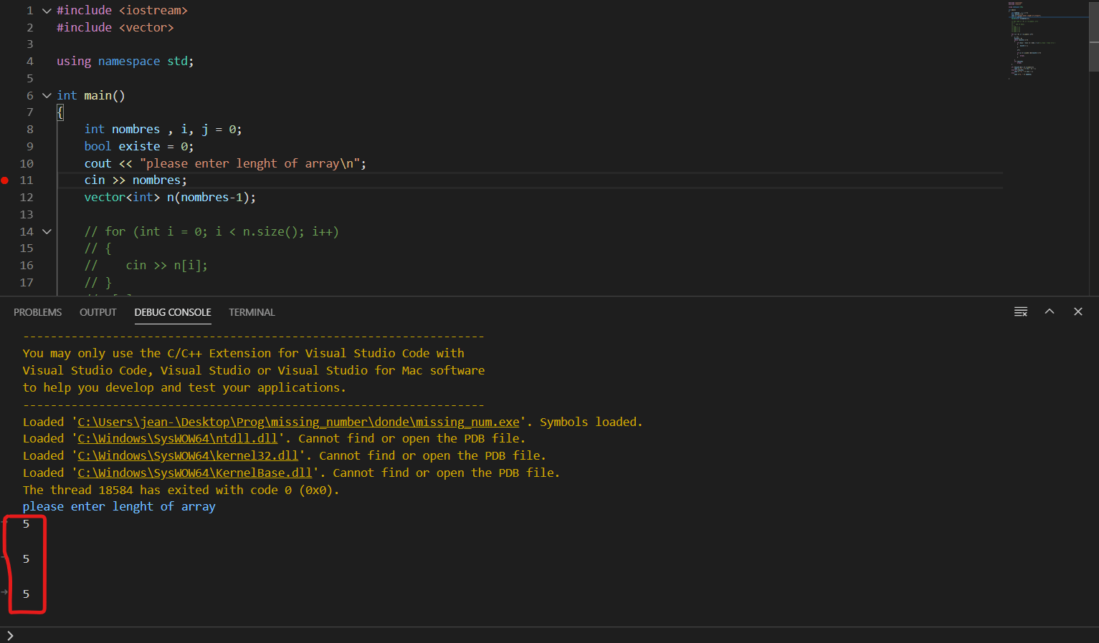Collapse the main() function at line 6
The height and width of the screenshot is (643, 1099).
click(x=47, y=95)
